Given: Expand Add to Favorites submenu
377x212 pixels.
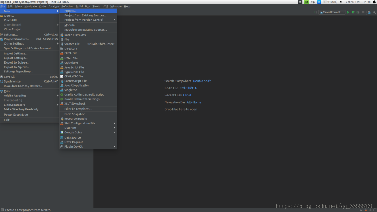Looking at the screenshot, I should [x=30, y=96].
